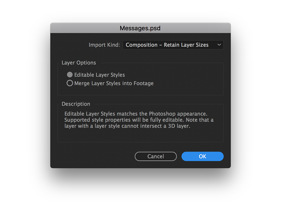The image size is (291, 208).
Task: Confirm import with the OK button
Action: (x=202, y=156)
